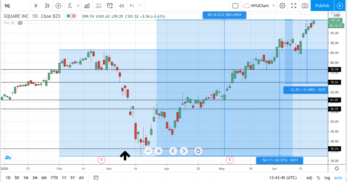Screen dimensions: 347x182
Task: Enter fullscreen mode
Action: [x=294, y=6]
